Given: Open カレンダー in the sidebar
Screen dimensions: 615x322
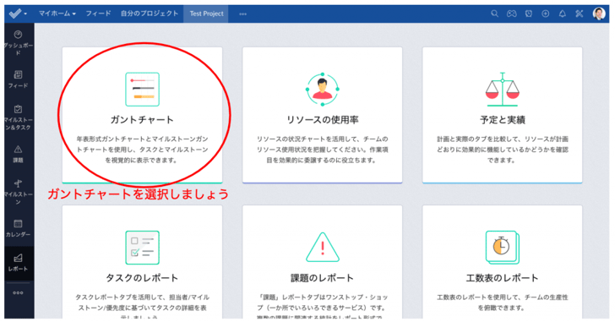Looking at the screenshot, I should coord(18,229).
